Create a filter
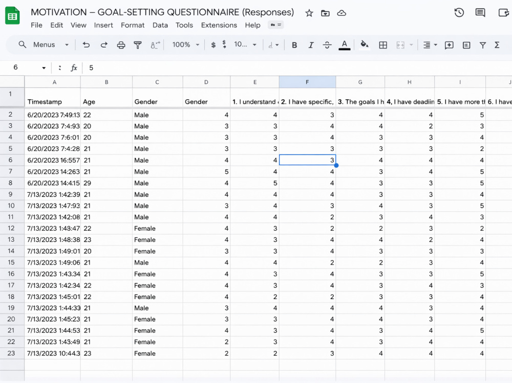The image size is (512, 383). (483, 45)
